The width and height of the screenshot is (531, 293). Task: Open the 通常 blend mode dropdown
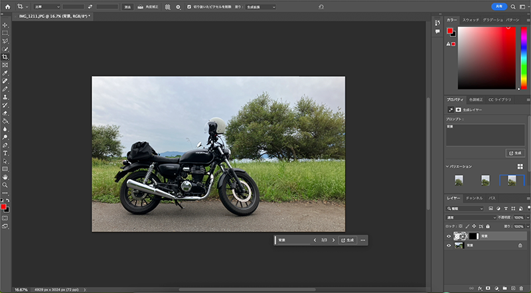[x=471, y=217]
